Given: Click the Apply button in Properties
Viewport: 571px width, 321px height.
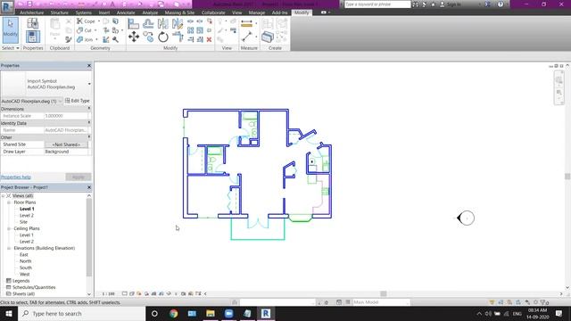Looking at the screenshot, I should click(x=79, y=177).
